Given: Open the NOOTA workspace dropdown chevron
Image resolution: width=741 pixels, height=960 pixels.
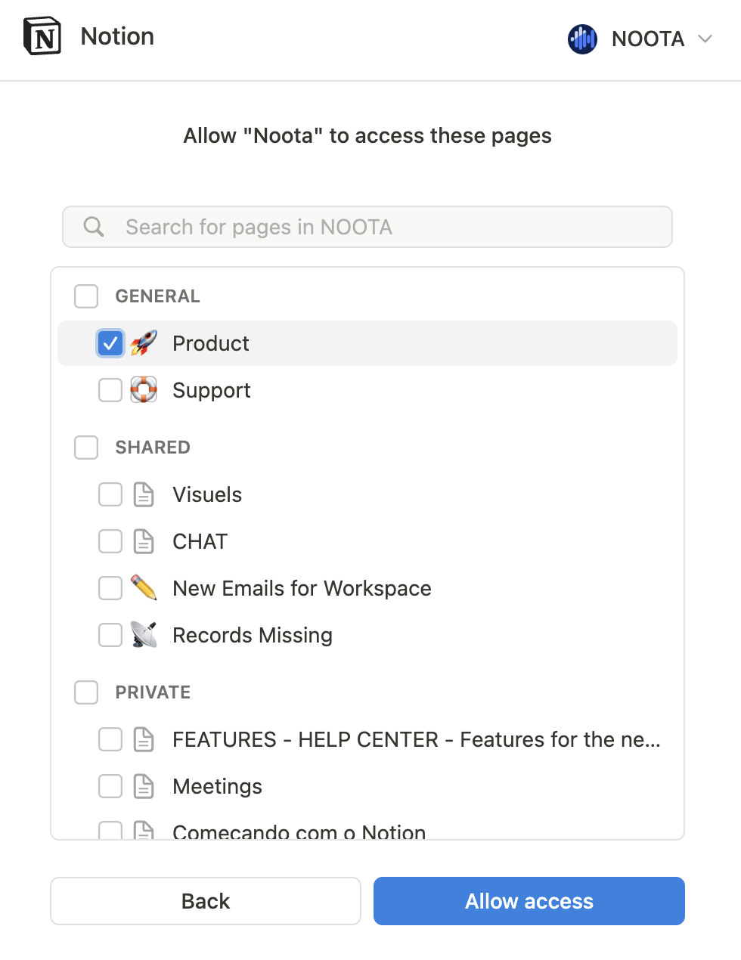Looking at the screenshot, I should pos(705,39).
